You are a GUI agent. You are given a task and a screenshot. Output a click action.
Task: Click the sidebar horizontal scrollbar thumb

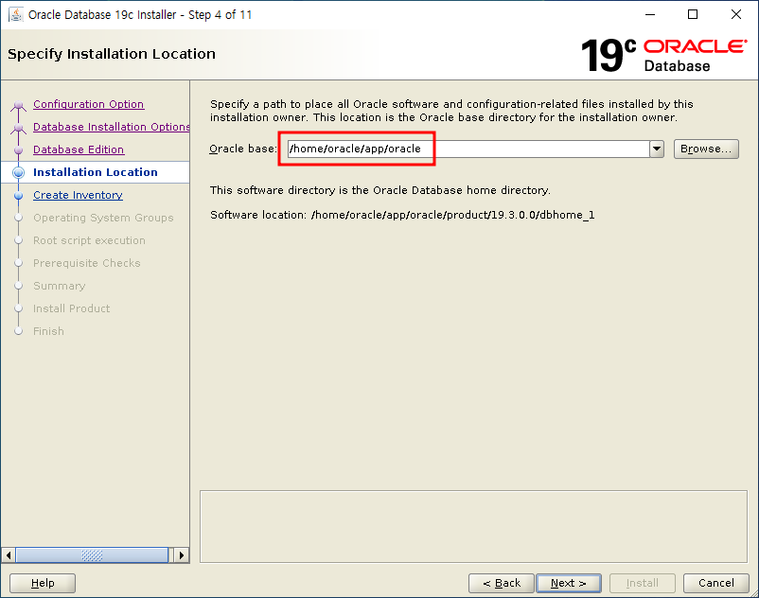(92, 554)
